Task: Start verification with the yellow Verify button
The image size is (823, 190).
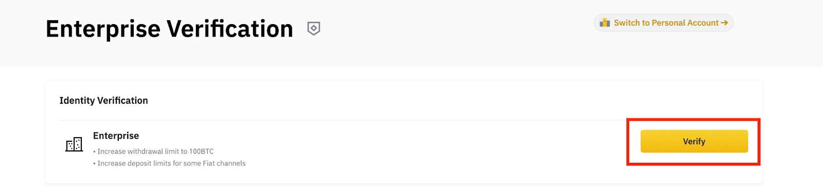Action: tap(694, 141)
